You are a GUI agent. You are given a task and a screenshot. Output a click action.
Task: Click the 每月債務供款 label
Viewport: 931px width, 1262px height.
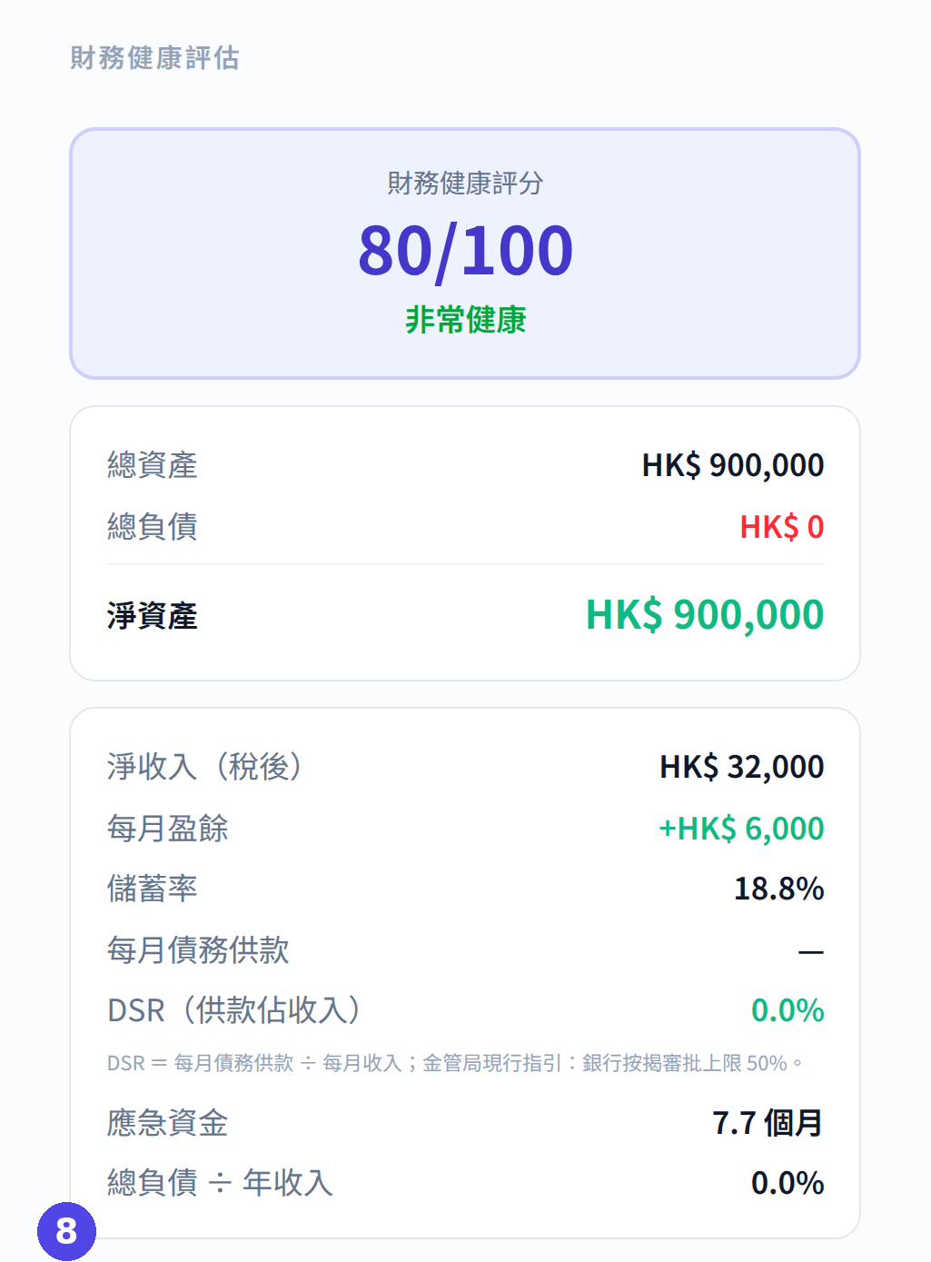pyautogui.click(x=198, y=950)
